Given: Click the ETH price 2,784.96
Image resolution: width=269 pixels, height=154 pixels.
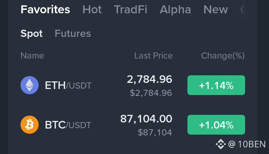Looking at the screenshot, I should (x=149, y=79).
